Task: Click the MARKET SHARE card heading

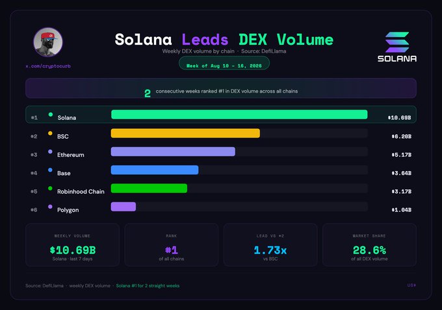Action: [369, 236]
